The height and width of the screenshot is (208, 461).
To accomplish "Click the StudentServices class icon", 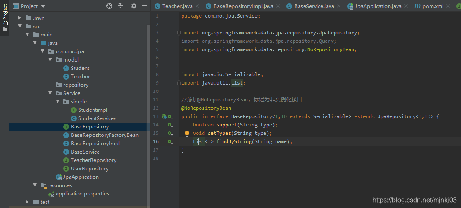I will pos(74,118).
